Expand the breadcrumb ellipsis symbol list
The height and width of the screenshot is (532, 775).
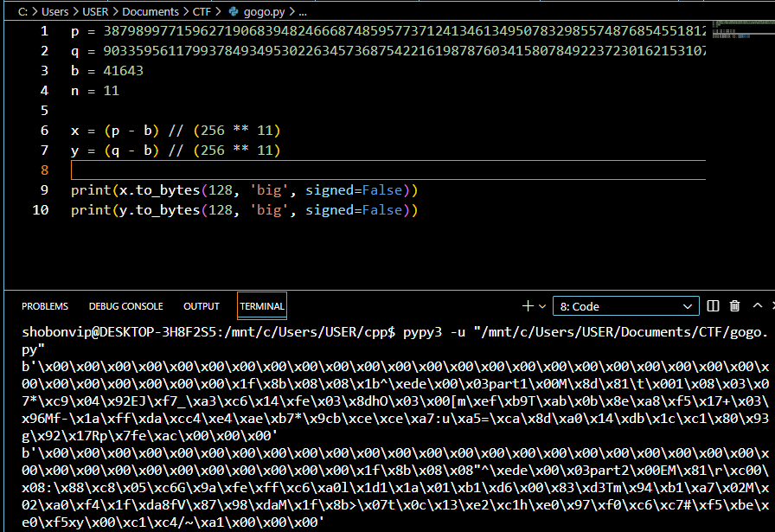(302, 12)
